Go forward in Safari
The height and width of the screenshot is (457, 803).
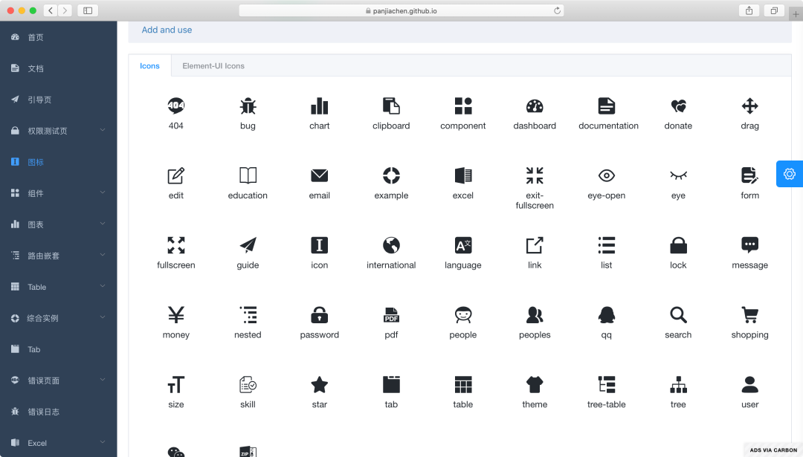pos(65,10)
